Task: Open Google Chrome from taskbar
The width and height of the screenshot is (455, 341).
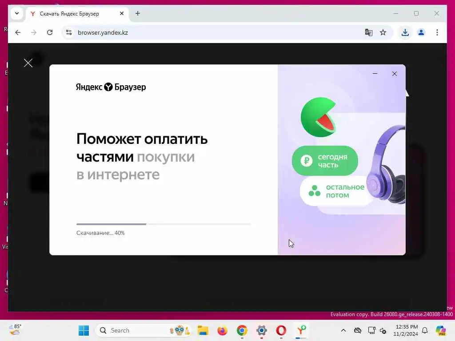Action: (x=242, y=330)
